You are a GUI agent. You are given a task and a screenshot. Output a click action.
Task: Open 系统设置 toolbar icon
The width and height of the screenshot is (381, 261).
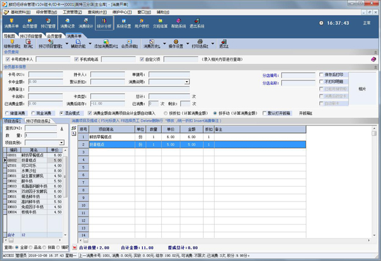pos(123,23)
